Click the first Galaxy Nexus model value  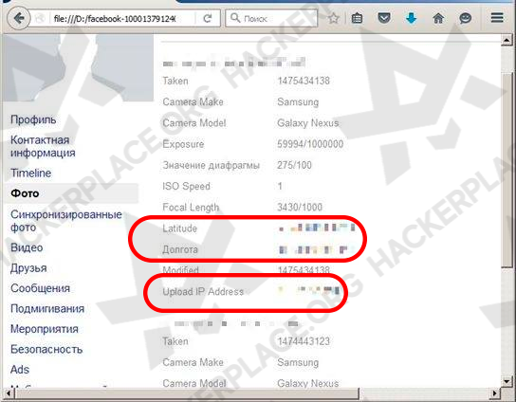[308, 123]
